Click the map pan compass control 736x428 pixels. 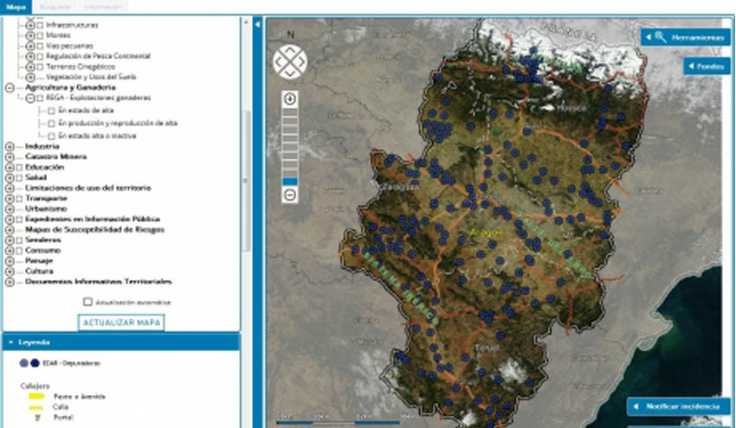pos(289,61)
